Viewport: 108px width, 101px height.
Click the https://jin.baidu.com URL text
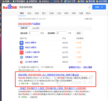26,70
